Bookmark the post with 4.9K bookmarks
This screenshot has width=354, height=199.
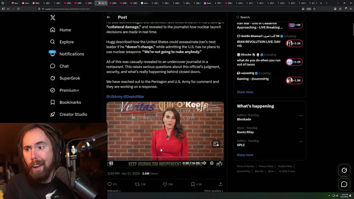tap(196, 184)
